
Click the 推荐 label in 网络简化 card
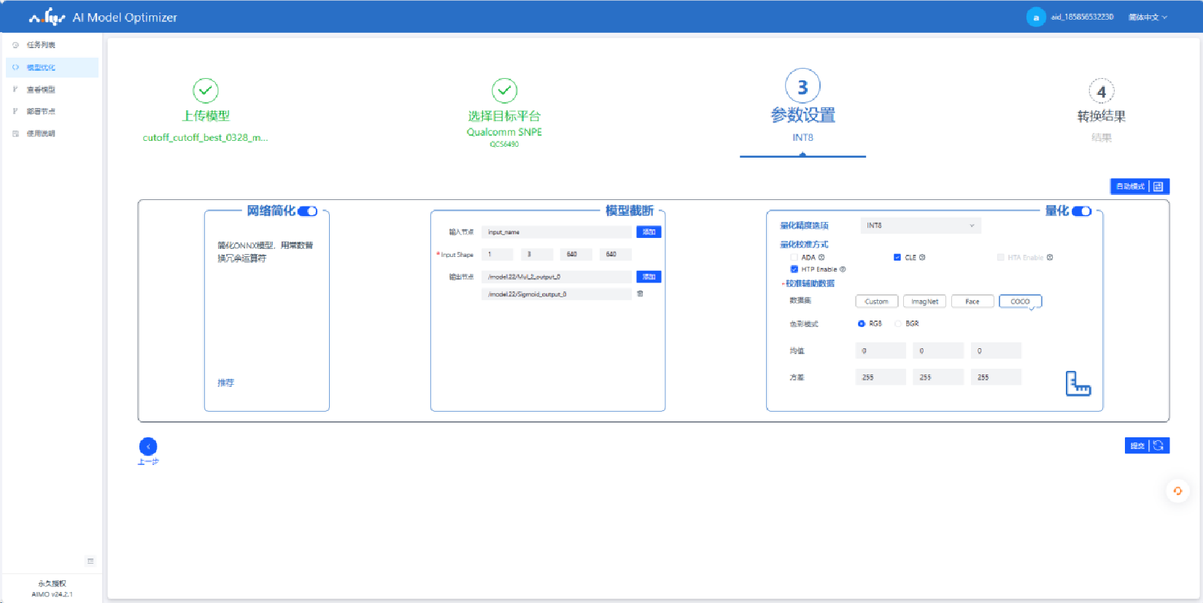225,383
